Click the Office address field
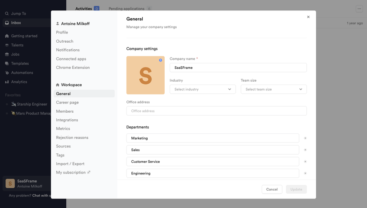The height and width of the screenshot is (208, 367). 216,111
